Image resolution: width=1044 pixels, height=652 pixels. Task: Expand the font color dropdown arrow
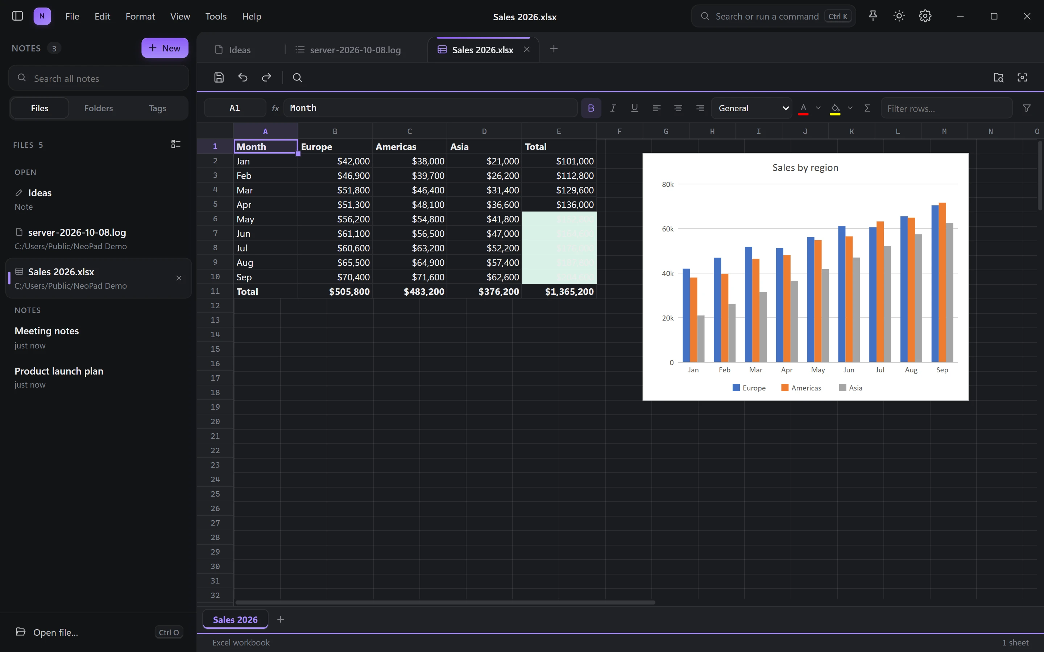[x=818, y=108]
